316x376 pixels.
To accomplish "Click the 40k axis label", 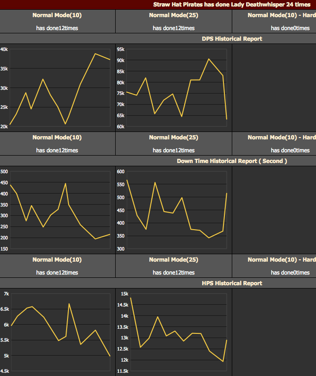I will [4, 50].
